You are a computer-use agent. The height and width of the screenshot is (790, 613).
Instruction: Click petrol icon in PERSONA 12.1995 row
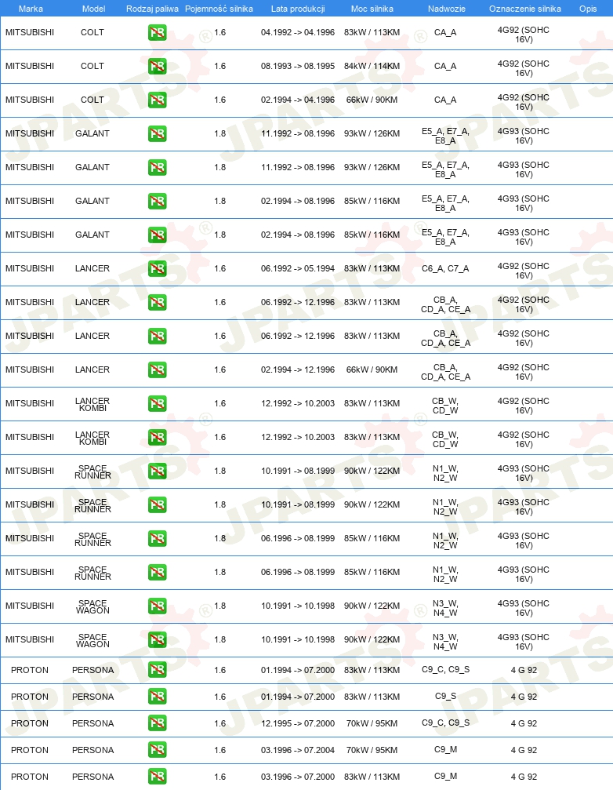(x=157, y=723)
